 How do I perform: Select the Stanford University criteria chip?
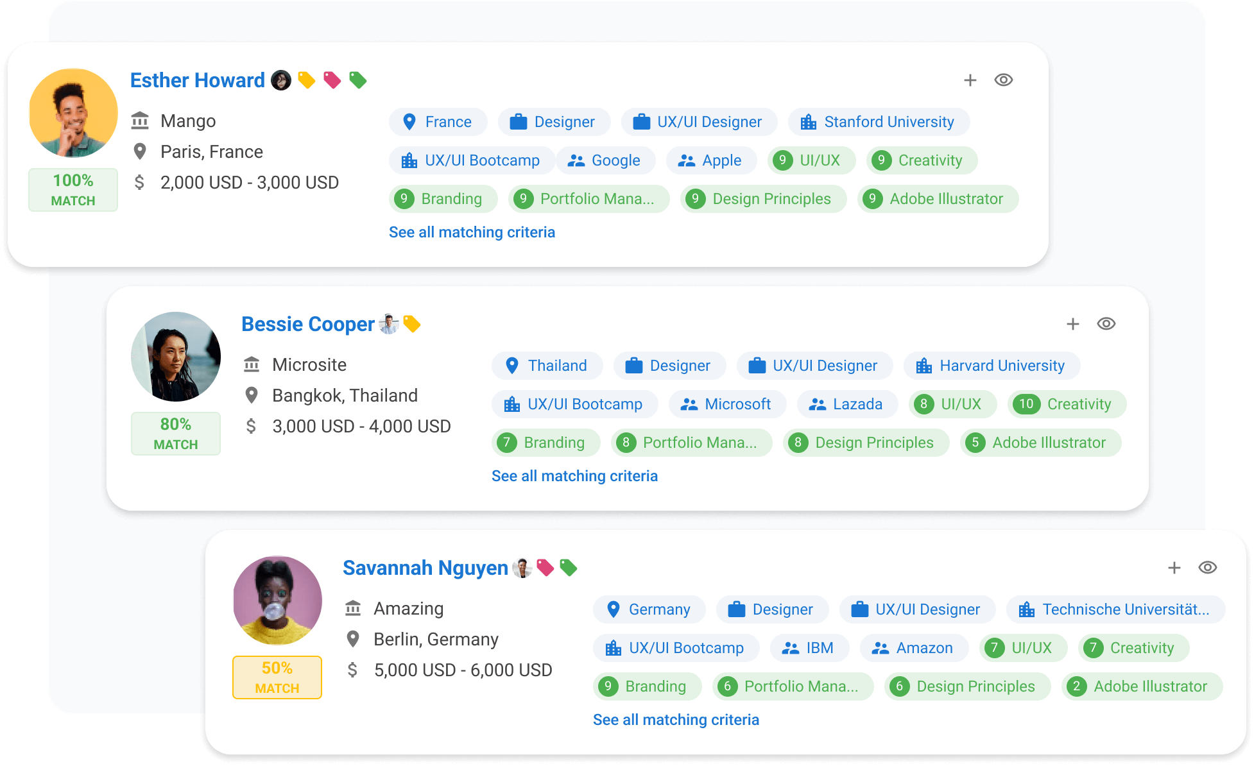point(878,122)
